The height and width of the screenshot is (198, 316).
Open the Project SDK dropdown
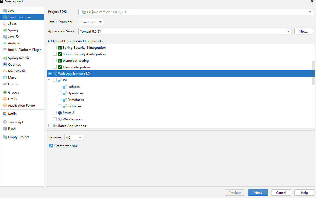(310, 12)
